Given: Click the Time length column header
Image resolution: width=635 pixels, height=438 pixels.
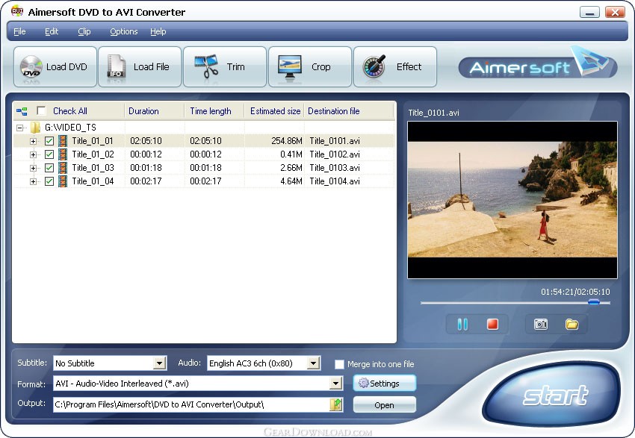Looking at the screenshot, I should tap(214, 111).
